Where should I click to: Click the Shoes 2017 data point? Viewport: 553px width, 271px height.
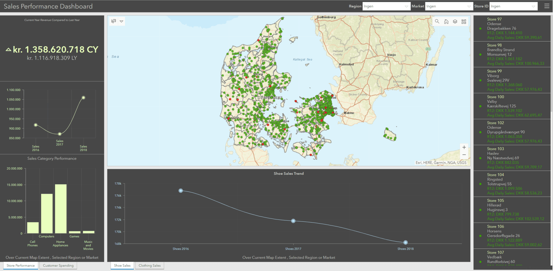(x=293, y=221)
